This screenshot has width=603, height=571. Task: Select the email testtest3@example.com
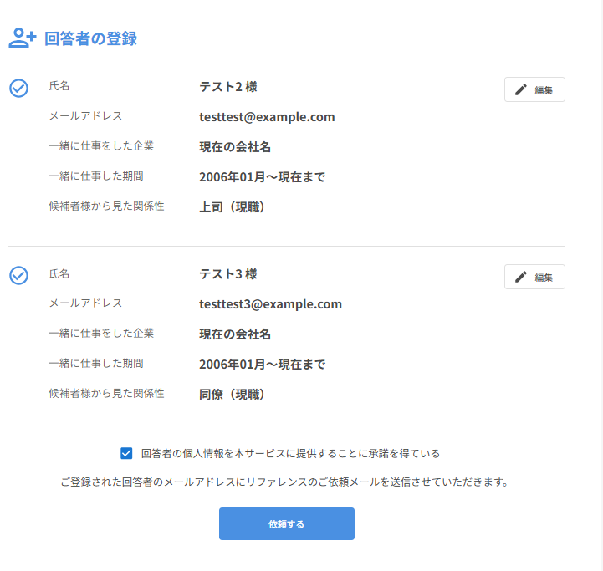[x=270, y=304]
